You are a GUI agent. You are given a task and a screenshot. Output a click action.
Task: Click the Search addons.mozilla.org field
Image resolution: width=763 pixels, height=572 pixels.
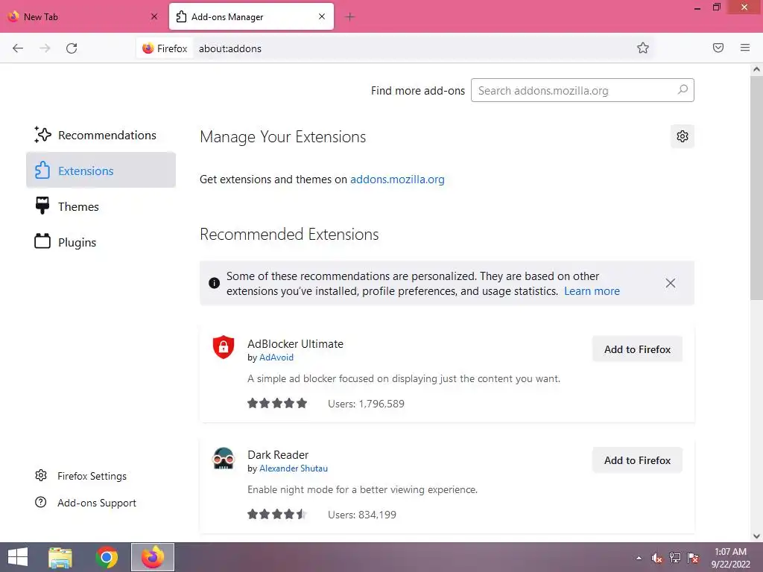pyautogui.click(x=583, y=90)
